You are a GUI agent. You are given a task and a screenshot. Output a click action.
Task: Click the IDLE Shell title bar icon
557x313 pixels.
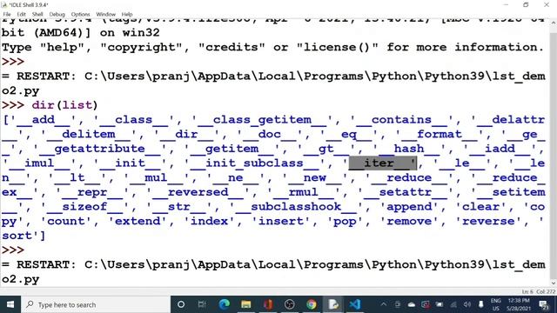pyautogui.click(x=3, y=4)
